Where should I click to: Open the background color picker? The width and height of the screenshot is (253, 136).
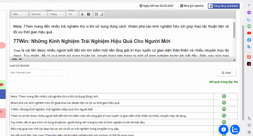[x=89, y=14]
